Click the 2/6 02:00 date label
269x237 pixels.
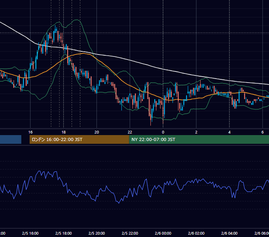[x=196, y=233]
